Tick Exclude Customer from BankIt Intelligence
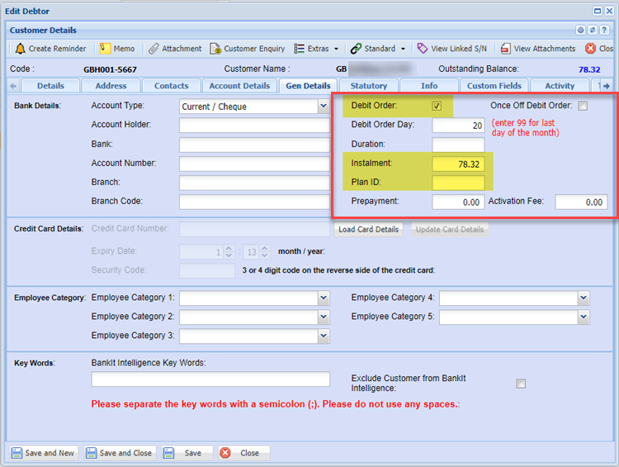This screenshot has height=467, width=619. (x=521, y=384)
